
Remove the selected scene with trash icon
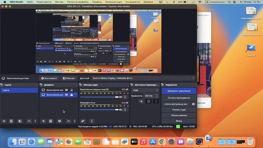(x=11, y=121)
